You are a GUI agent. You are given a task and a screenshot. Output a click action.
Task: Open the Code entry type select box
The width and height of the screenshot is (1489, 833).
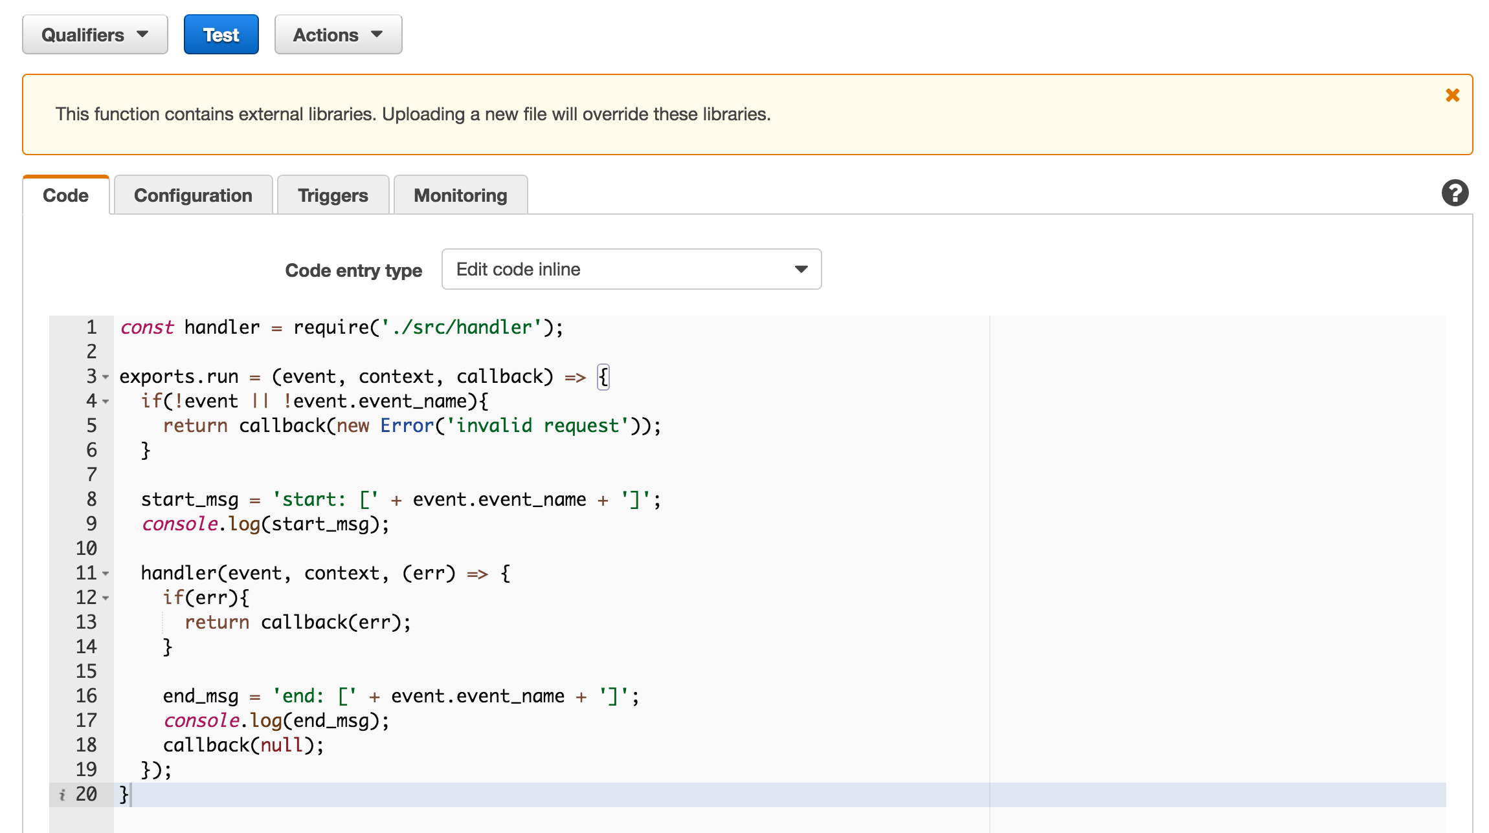tap(631, 269)
